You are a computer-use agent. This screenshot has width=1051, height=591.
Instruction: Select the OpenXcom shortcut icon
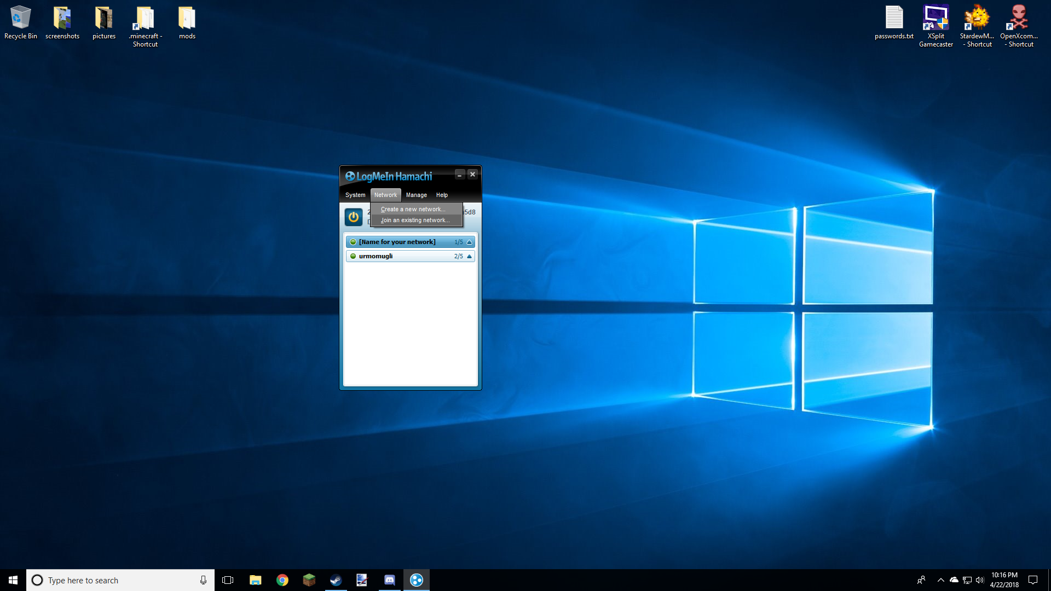tap(1019, 18)
